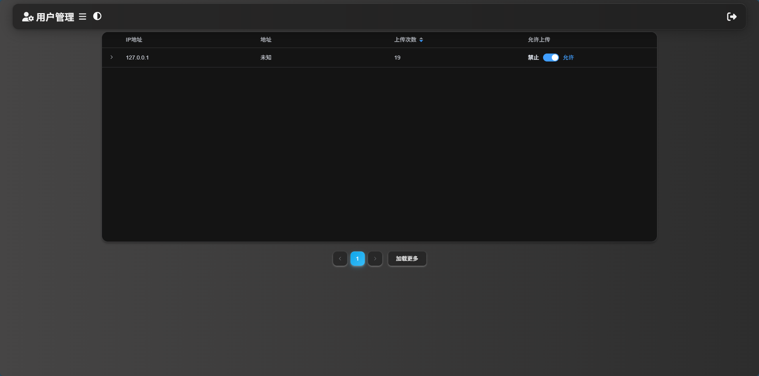Click the logout icon at top right

pos(732,17)
